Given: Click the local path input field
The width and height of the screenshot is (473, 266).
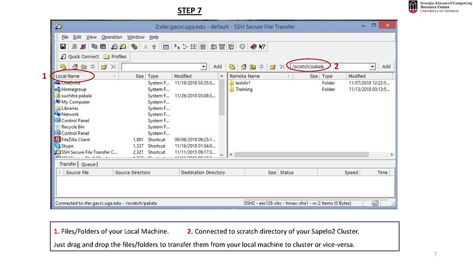Looking at the screenshot, I should (x=161, y=67).
